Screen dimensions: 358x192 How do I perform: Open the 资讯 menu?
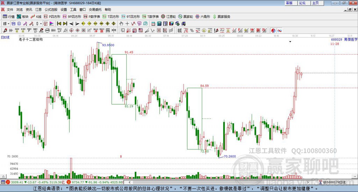click(x=29, y=9)
